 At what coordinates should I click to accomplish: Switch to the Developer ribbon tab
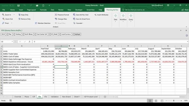[x=79, y=10]
